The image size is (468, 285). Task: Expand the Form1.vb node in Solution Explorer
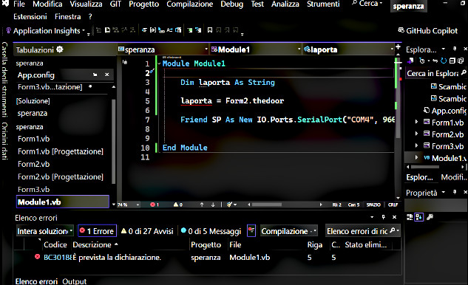point(417,122)
